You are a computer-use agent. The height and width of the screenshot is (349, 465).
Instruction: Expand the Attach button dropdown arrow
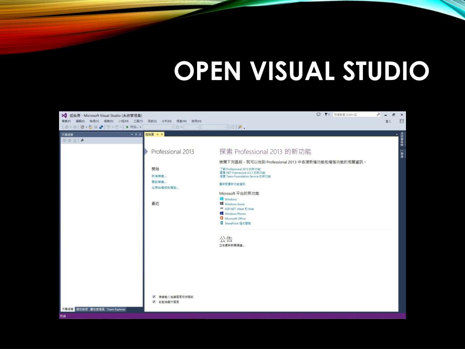[x=140, y=127]
